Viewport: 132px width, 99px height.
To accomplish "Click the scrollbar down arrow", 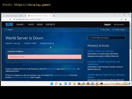I will (x=130, y=80).
